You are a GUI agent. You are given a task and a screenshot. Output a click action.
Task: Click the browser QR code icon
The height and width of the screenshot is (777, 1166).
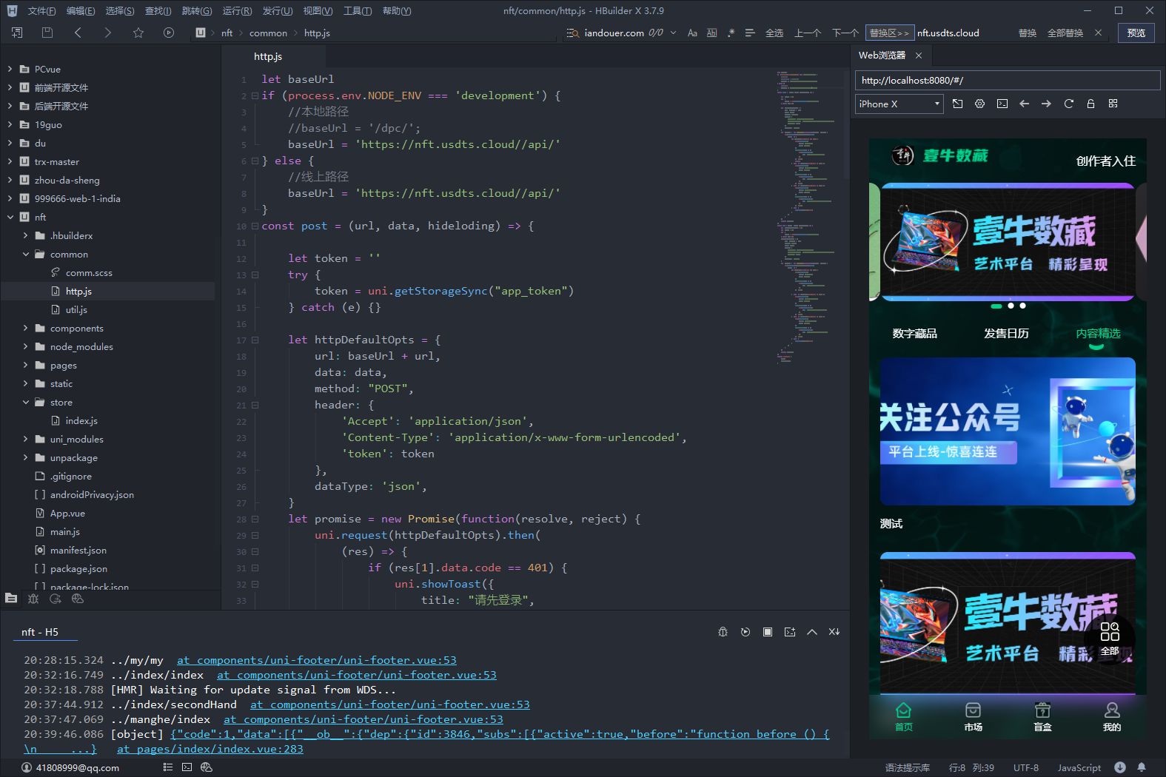tap(1113, 104)
